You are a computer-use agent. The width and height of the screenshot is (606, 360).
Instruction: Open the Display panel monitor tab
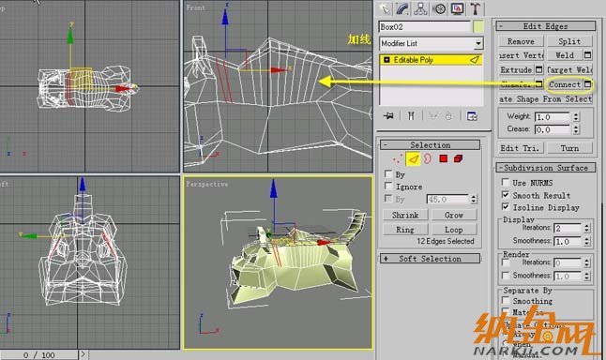coord(457,8)
